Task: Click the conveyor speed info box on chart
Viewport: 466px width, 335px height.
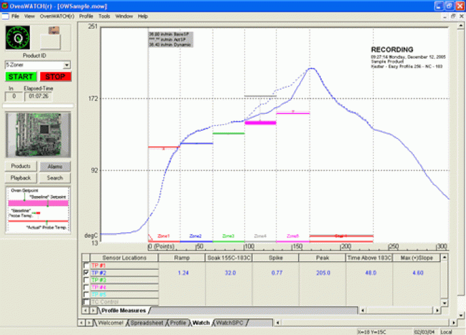Action: point(171,39)
